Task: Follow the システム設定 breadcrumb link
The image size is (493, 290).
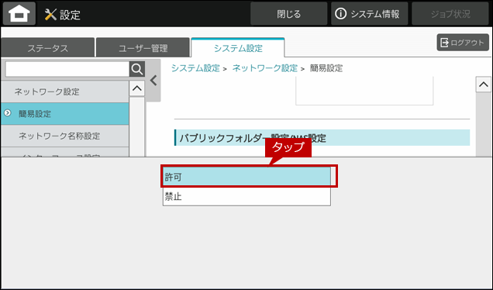Action: pyautogui.click(x=195, y=68)
